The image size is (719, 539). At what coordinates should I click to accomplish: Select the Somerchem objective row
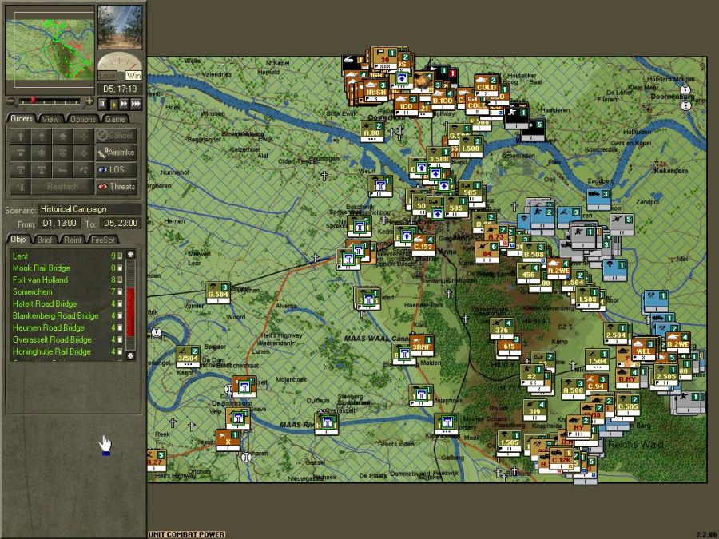pos(66,291)
